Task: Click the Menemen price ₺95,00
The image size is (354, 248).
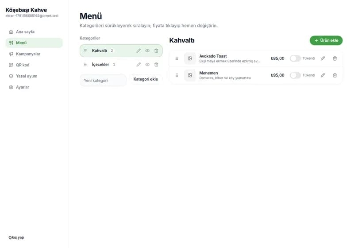Action: click(277, 75)
